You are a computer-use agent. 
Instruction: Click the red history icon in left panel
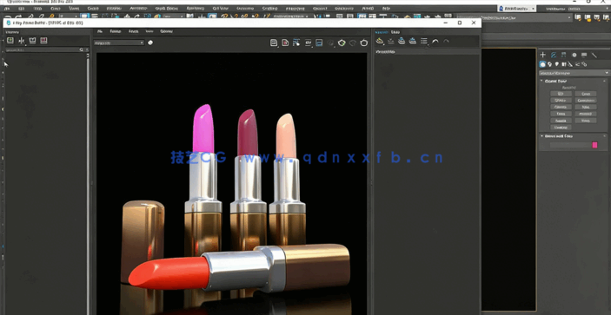[x=43, y=41]
